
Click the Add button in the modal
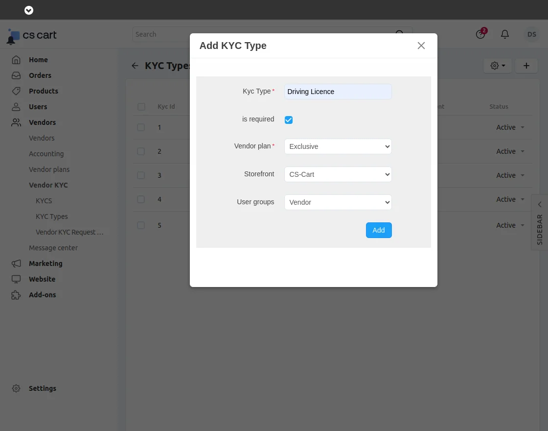point(378,230)
